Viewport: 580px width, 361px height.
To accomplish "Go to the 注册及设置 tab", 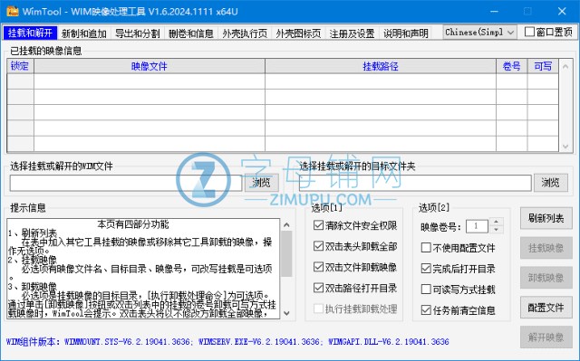I will 352,33.
